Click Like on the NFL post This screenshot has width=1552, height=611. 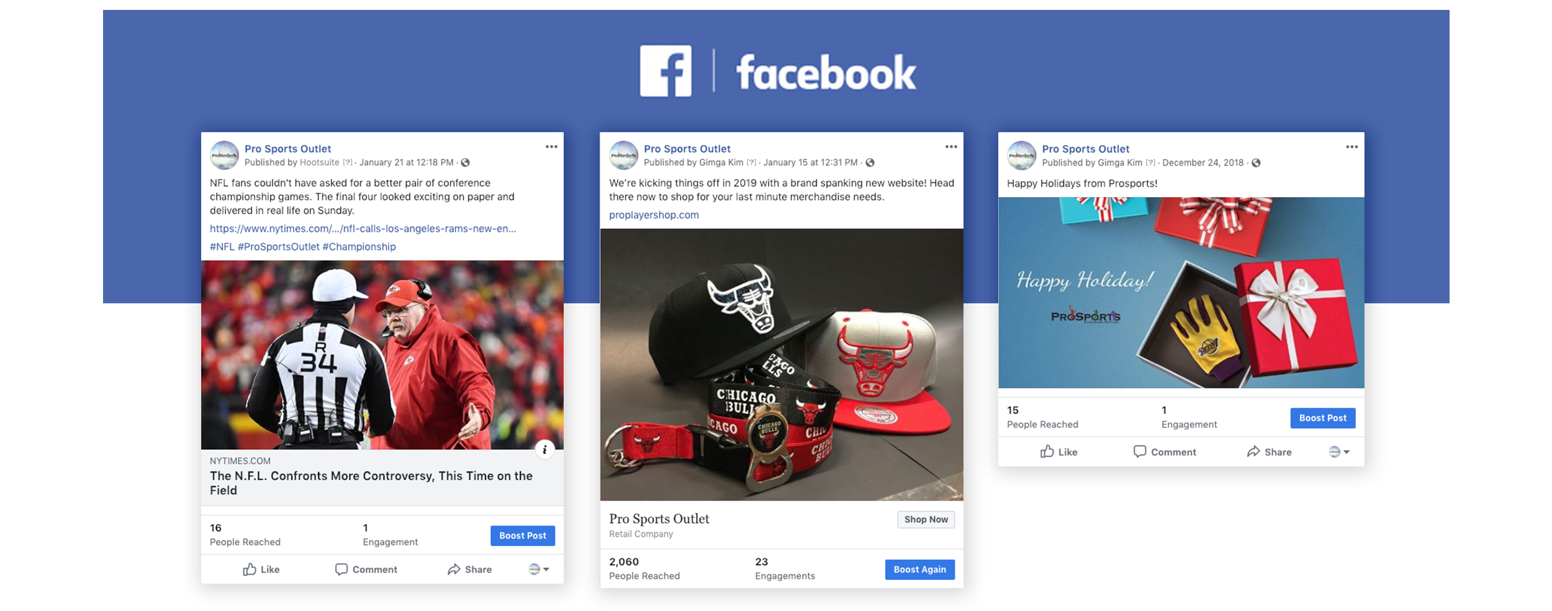point(261,569)
